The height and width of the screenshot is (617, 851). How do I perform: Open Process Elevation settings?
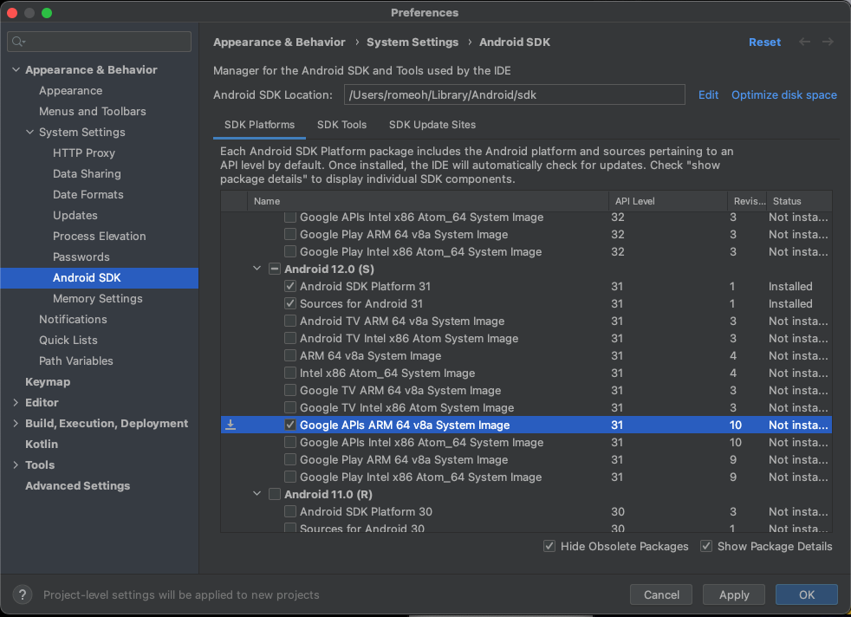[x=100, y=236]
